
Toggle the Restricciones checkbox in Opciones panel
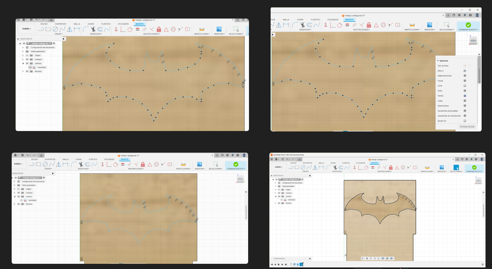465,106
